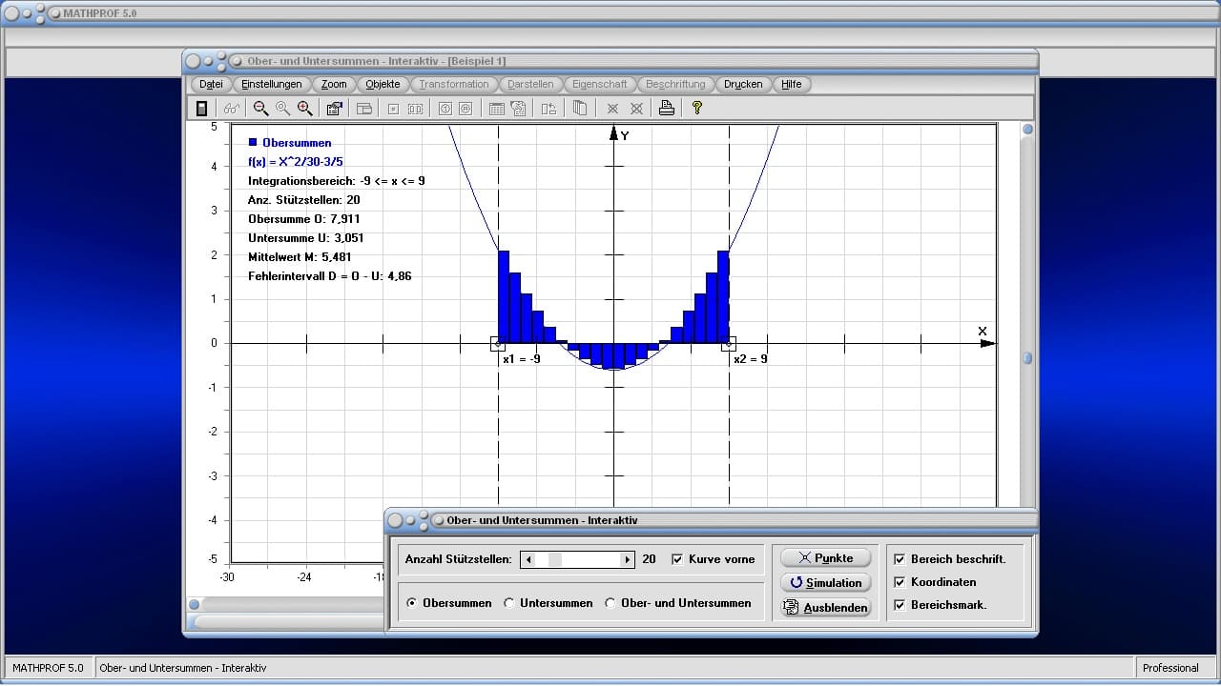Click the swap panels toolbar icon
The width and height of the screenshot is (1221, 686).
[x=548, y=109]
